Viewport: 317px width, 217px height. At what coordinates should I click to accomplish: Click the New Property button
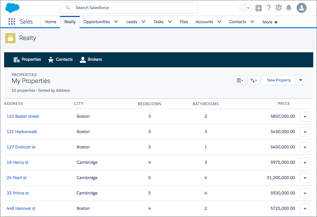pyautogui.click(x=279, y=80)
